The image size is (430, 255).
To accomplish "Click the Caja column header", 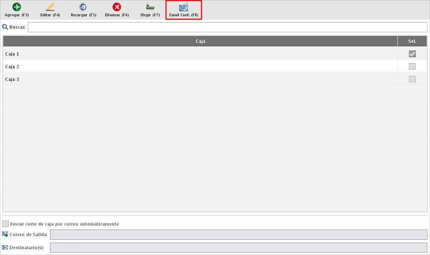I will pyautogui.click(x=200, y=41).
